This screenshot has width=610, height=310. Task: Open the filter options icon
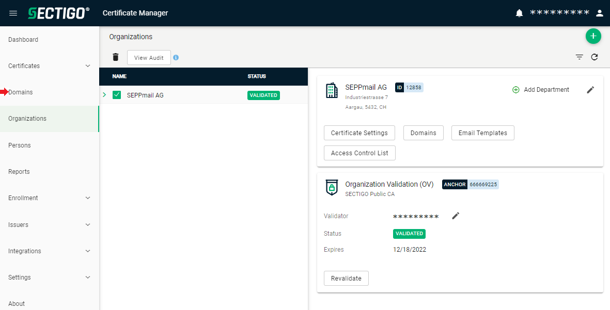(579, 57)
